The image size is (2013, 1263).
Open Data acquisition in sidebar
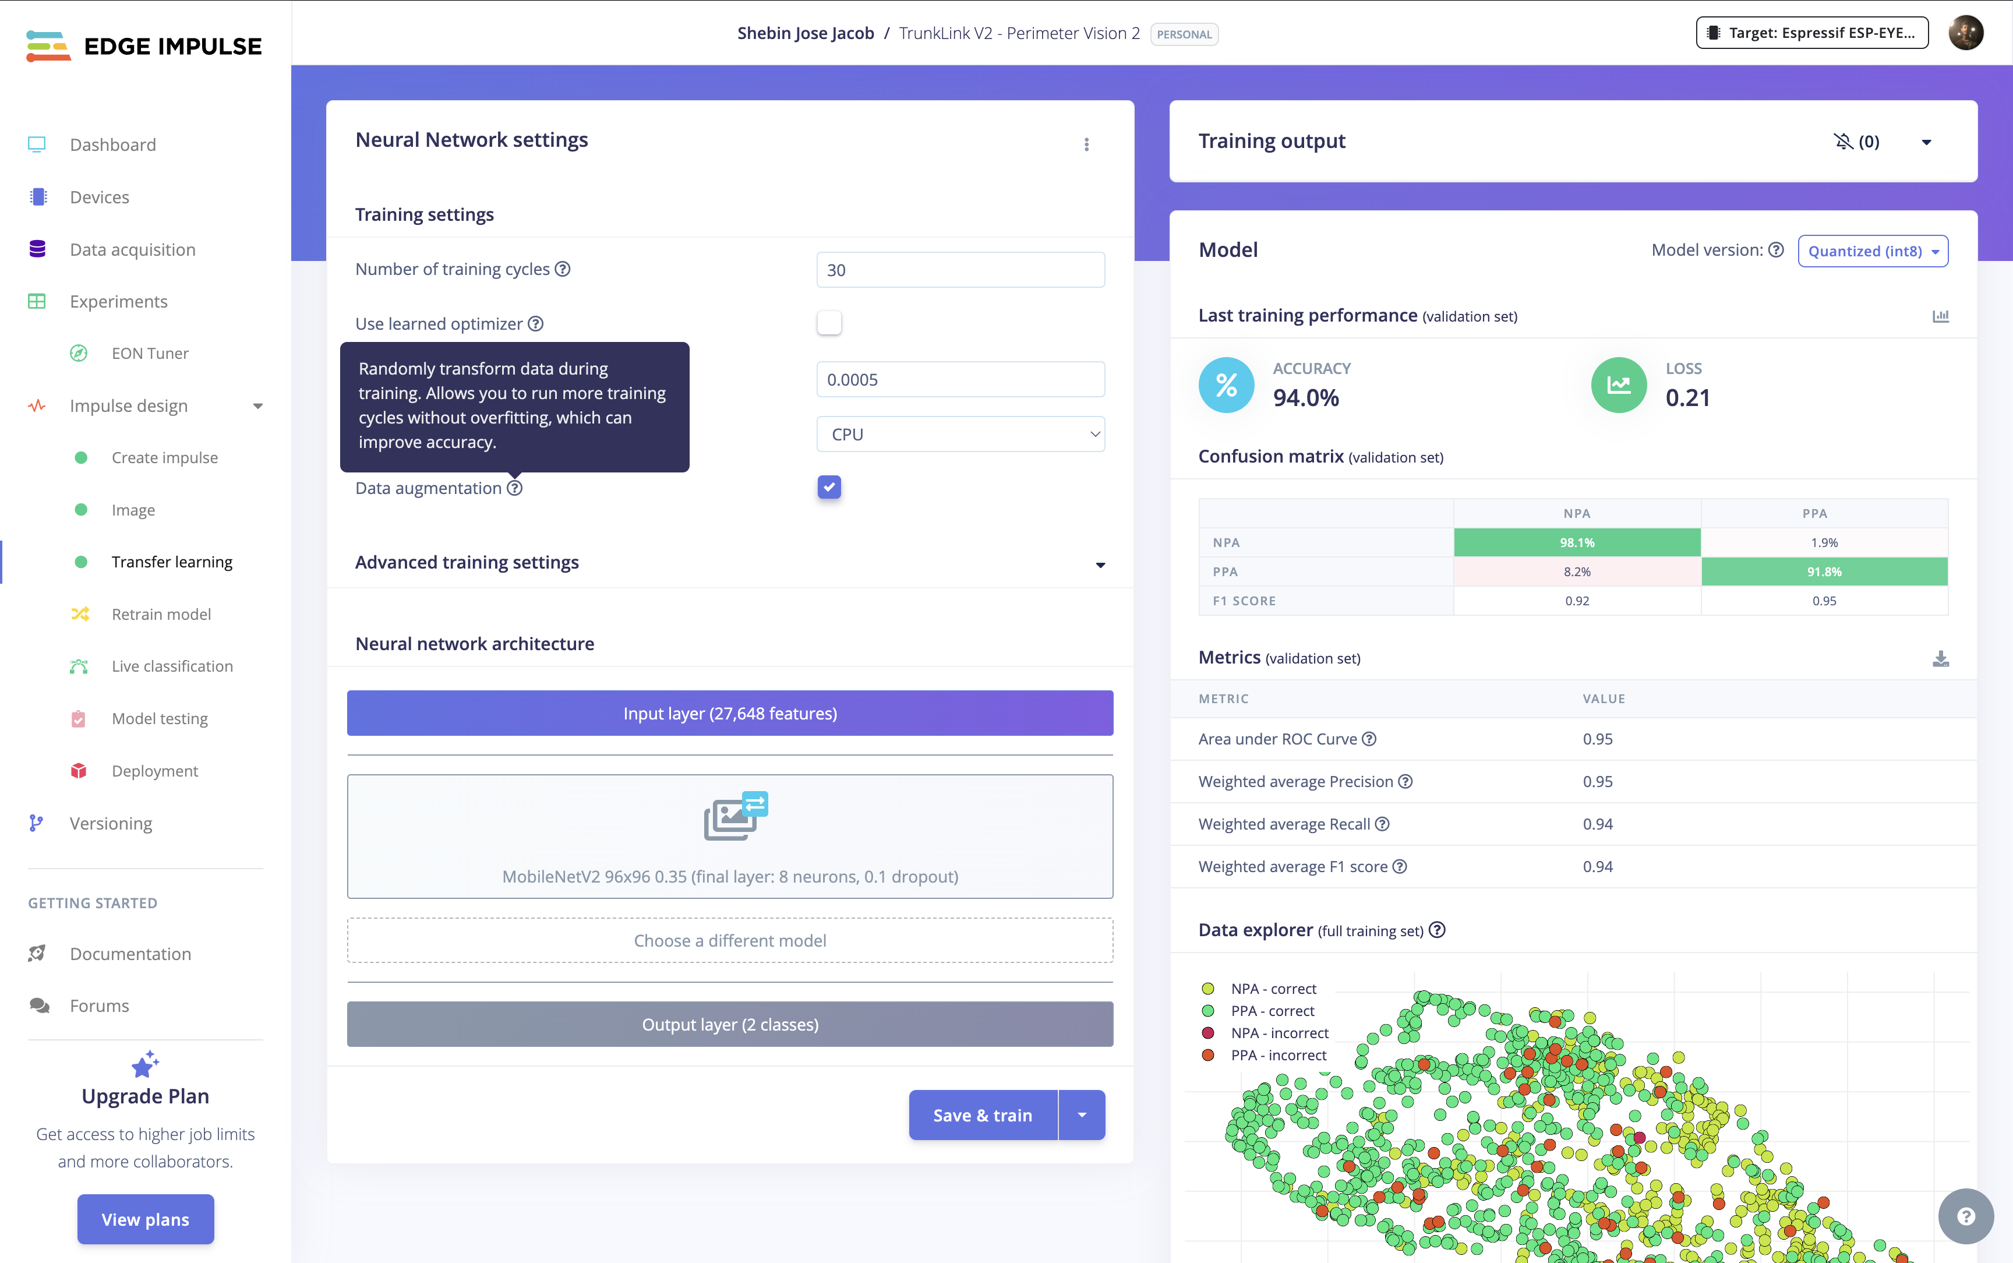point(132,250)
